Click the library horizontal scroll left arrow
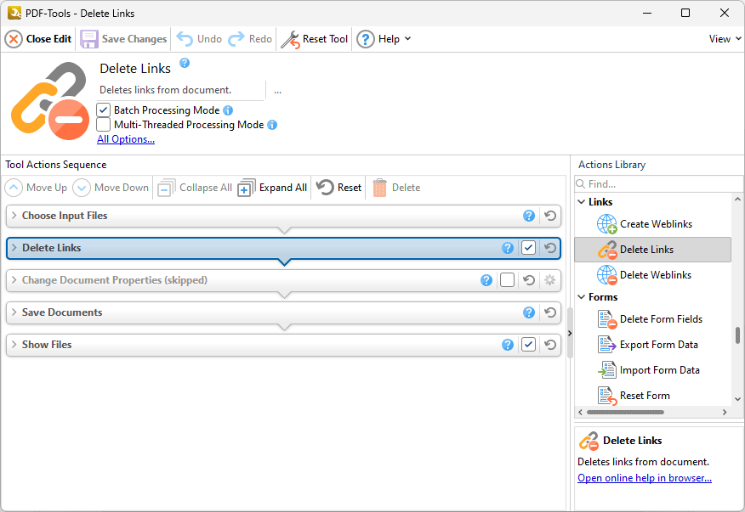Viewport: 745px width, 512px height. point(580,413)
